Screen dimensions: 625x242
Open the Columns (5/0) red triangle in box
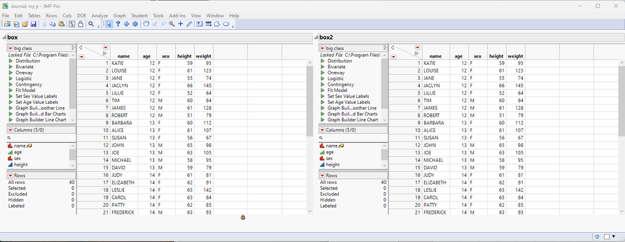pos(11,130)
